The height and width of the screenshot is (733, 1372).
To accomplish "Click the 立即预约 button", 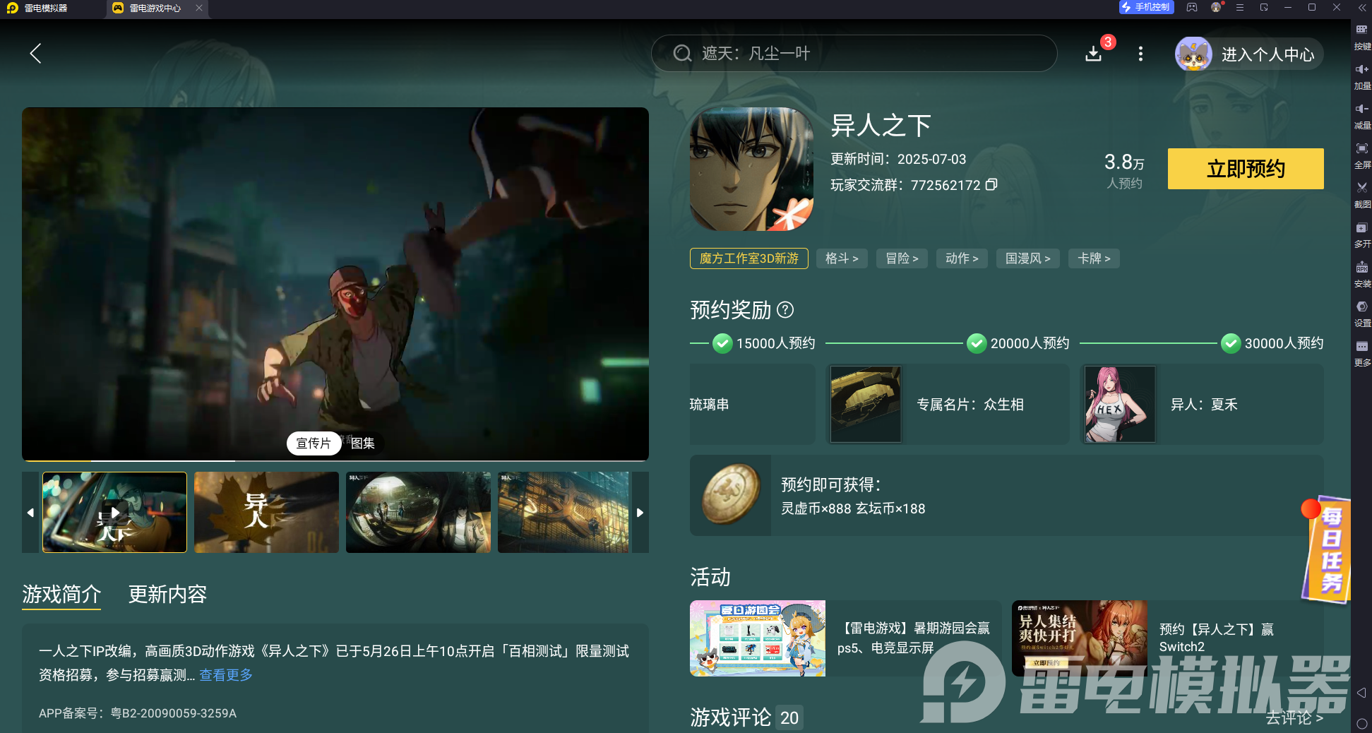I will tap(1246, 169).
